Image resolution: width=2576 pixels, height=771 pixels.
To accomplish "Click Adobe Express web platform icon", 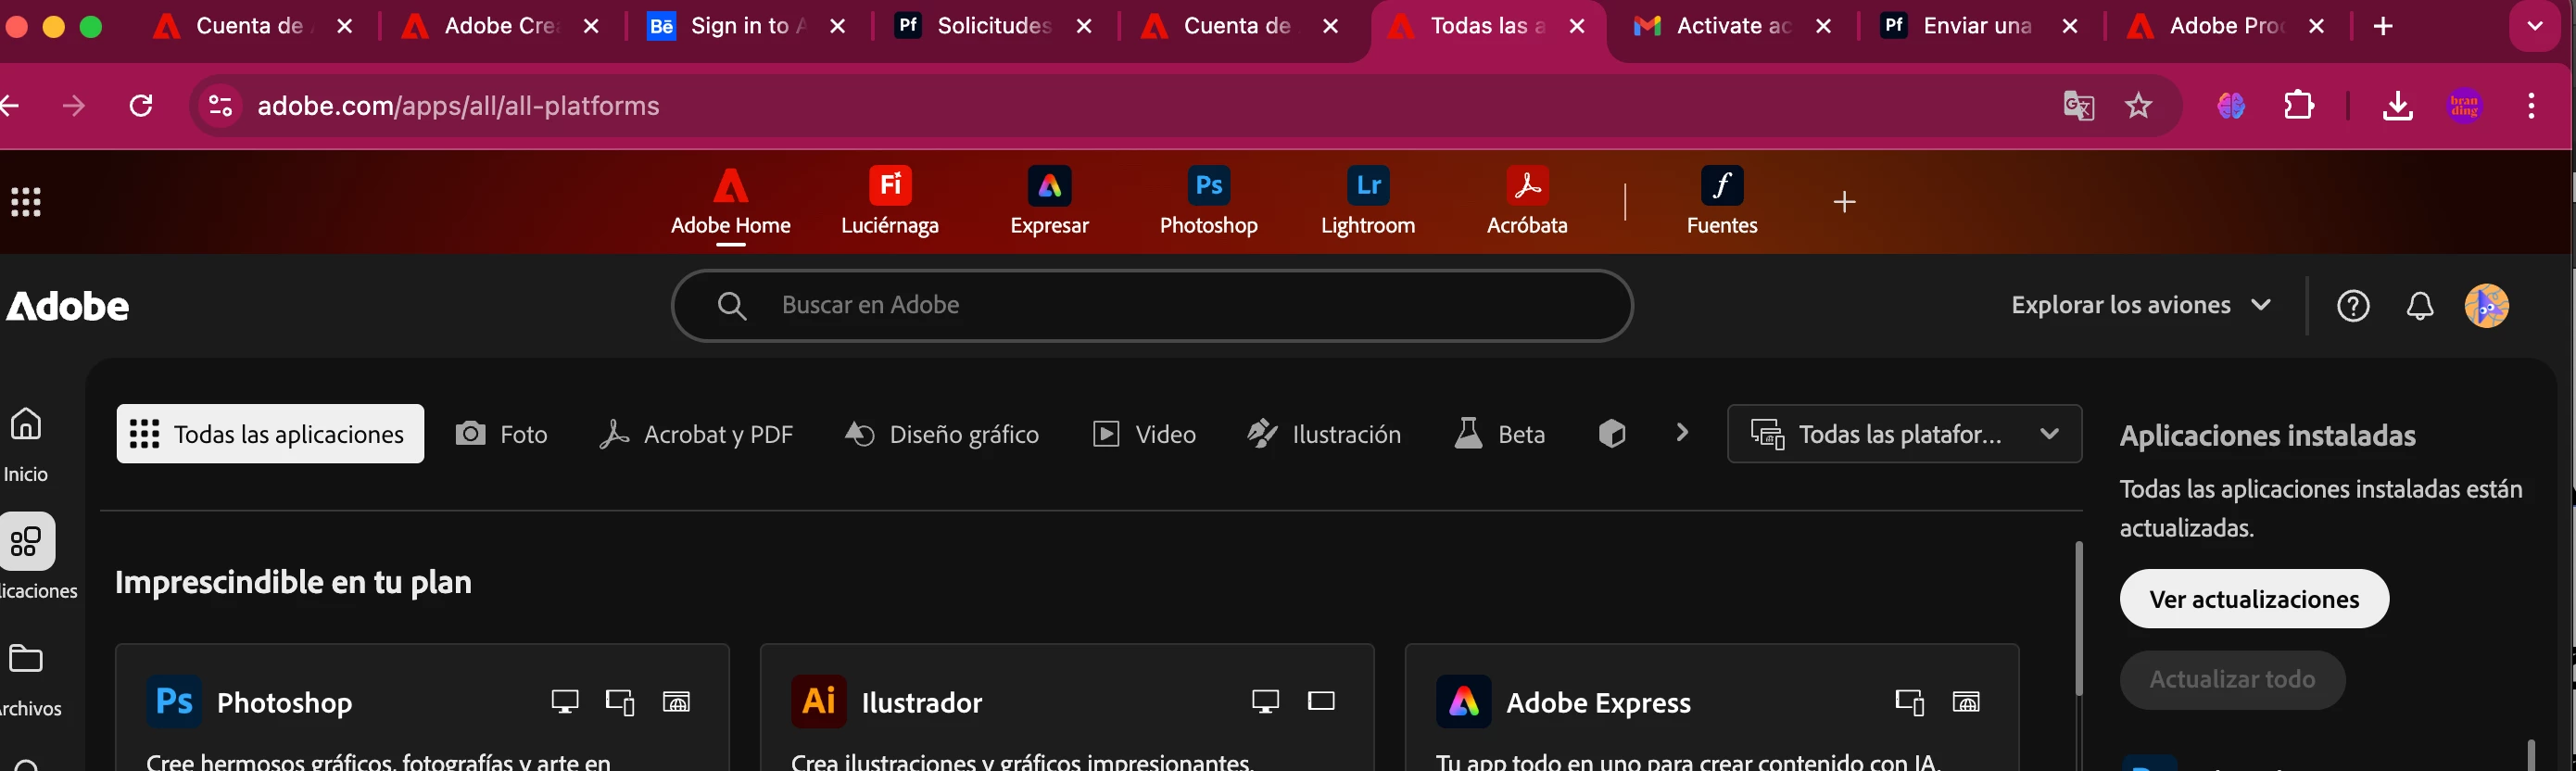I will [1966, 702].
